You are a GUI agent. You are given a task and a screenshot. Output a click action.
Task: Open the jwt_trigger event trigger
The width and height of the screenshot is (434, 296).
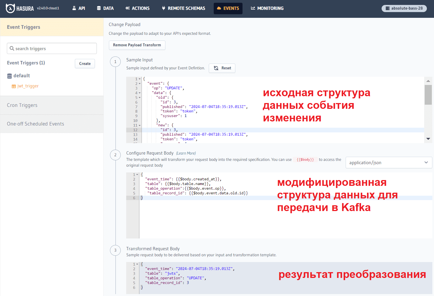(x=28, y=86)
